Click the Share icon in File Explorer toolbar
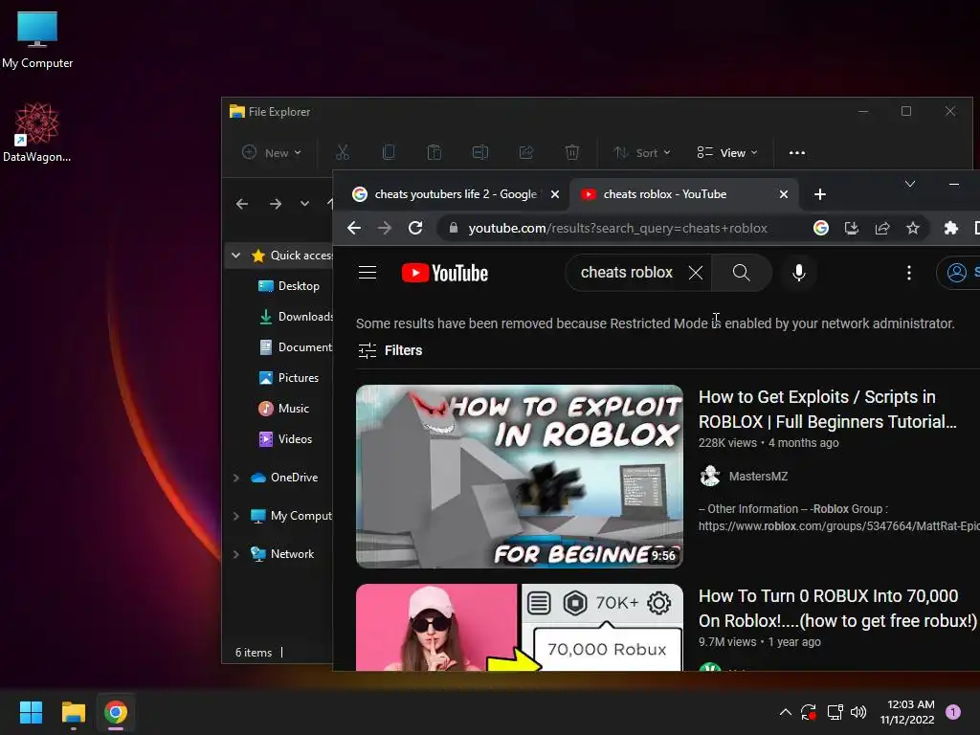Viewport: 980px width, 735px height. pyautogui.click(x=526, y=152)
